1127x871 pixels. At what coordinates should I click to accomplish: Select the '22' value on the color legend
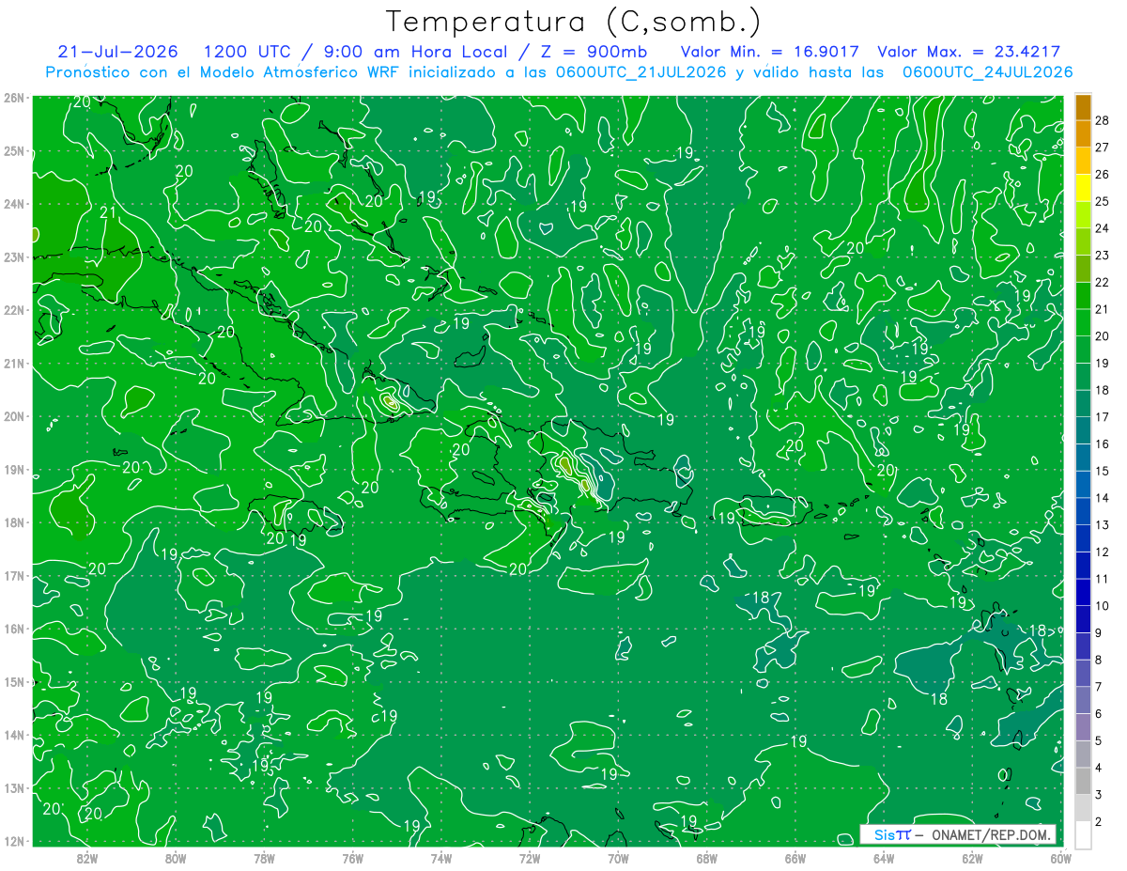[1103, 282]
